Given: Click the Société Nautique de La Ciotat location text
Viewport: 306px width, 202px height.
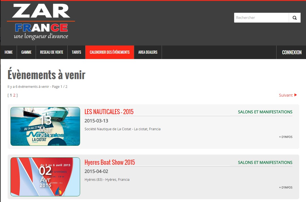Looking at the screenshot, I should [x=123, y=129].
